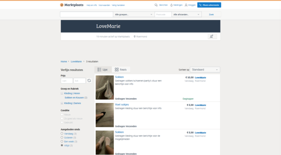The width and height of the screenshot is (281, 155).
Task: Click the Lijst view list icon
Action: 99,70
